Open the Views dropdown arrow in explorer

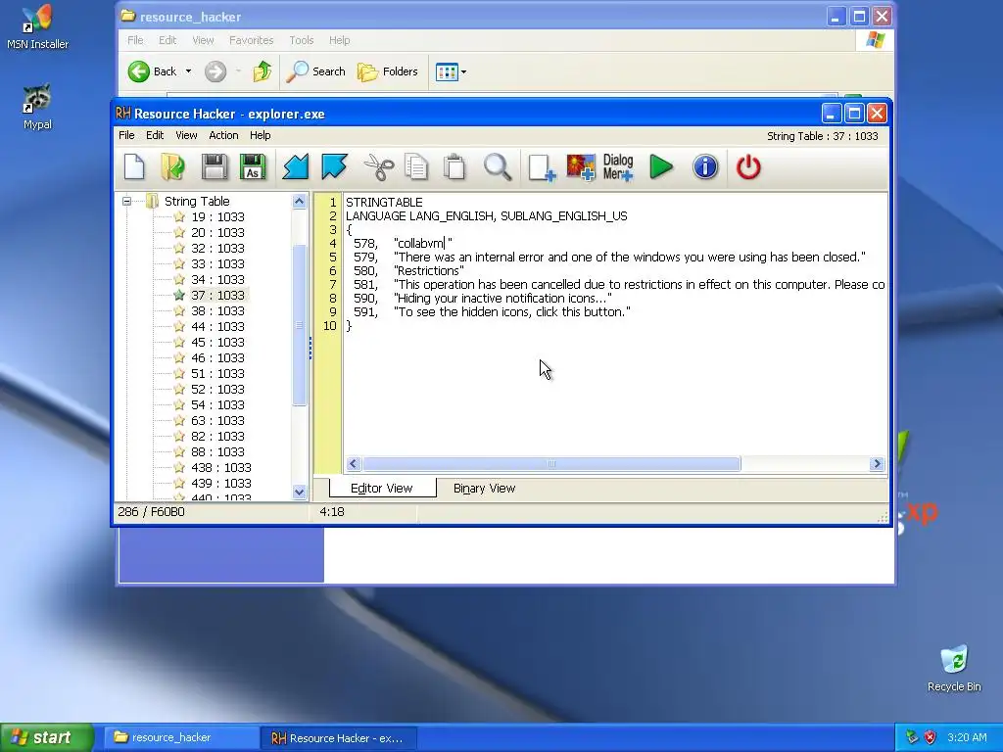click(463, 71)
